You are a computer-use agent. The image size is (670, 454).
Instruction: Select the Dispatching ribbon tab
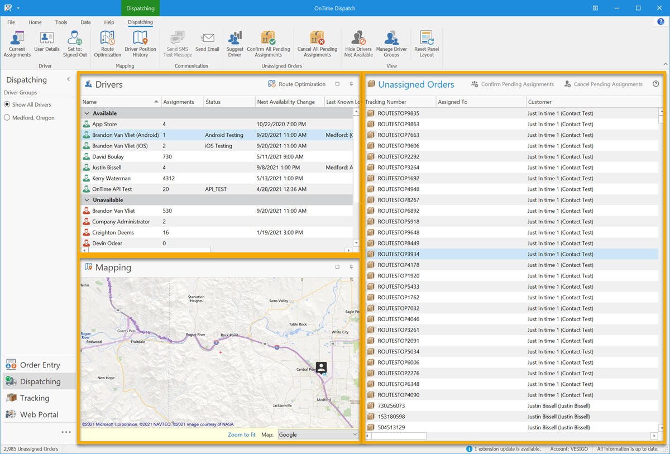pyautogui.click(x=140, y=22)
